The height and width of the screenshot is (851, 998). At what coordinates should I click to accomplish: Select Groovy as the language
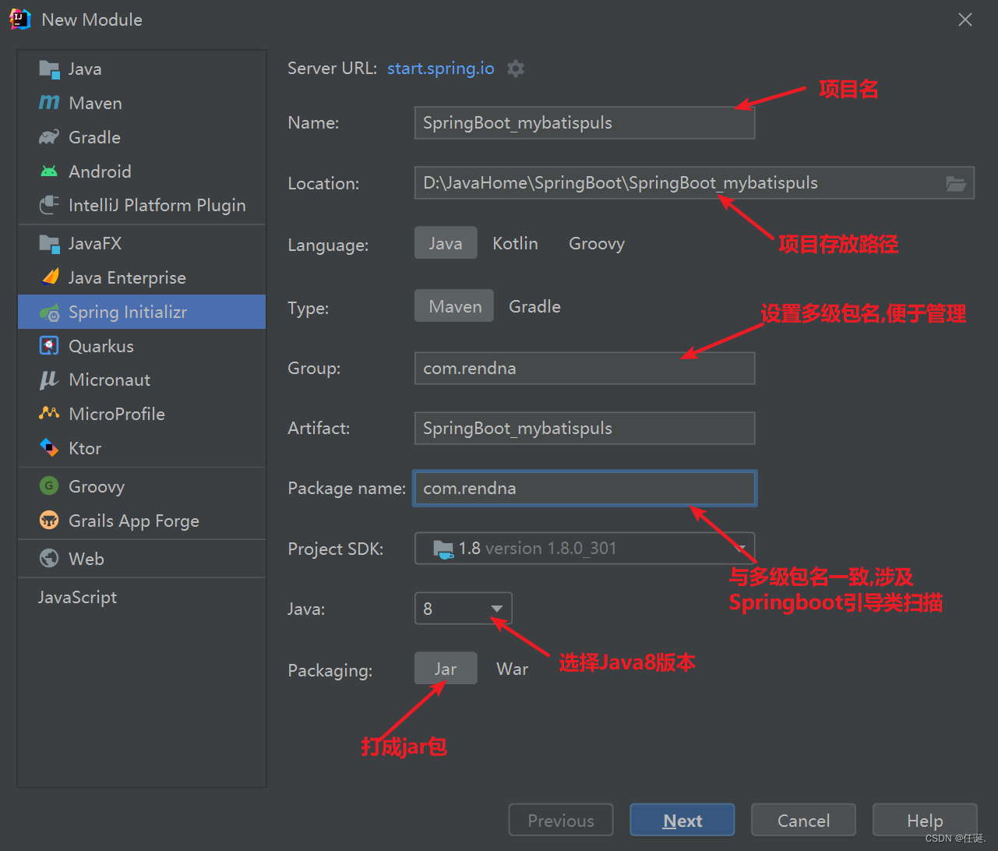(597, 243)
